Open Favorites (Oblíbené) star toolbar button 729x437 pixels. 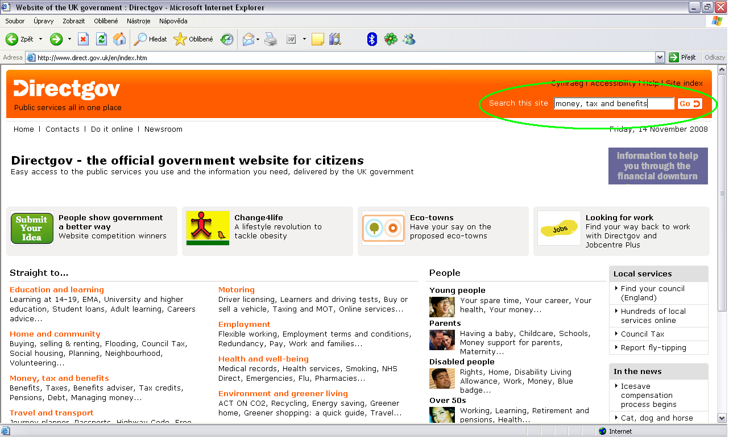[193, 39]
